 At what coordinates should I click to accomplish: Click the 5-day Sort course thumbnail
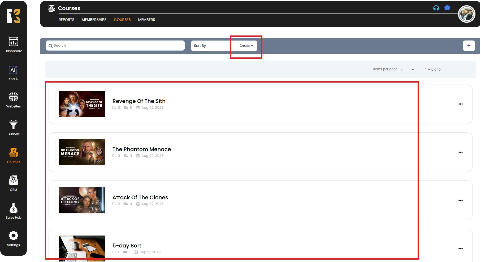pos(81,248)
